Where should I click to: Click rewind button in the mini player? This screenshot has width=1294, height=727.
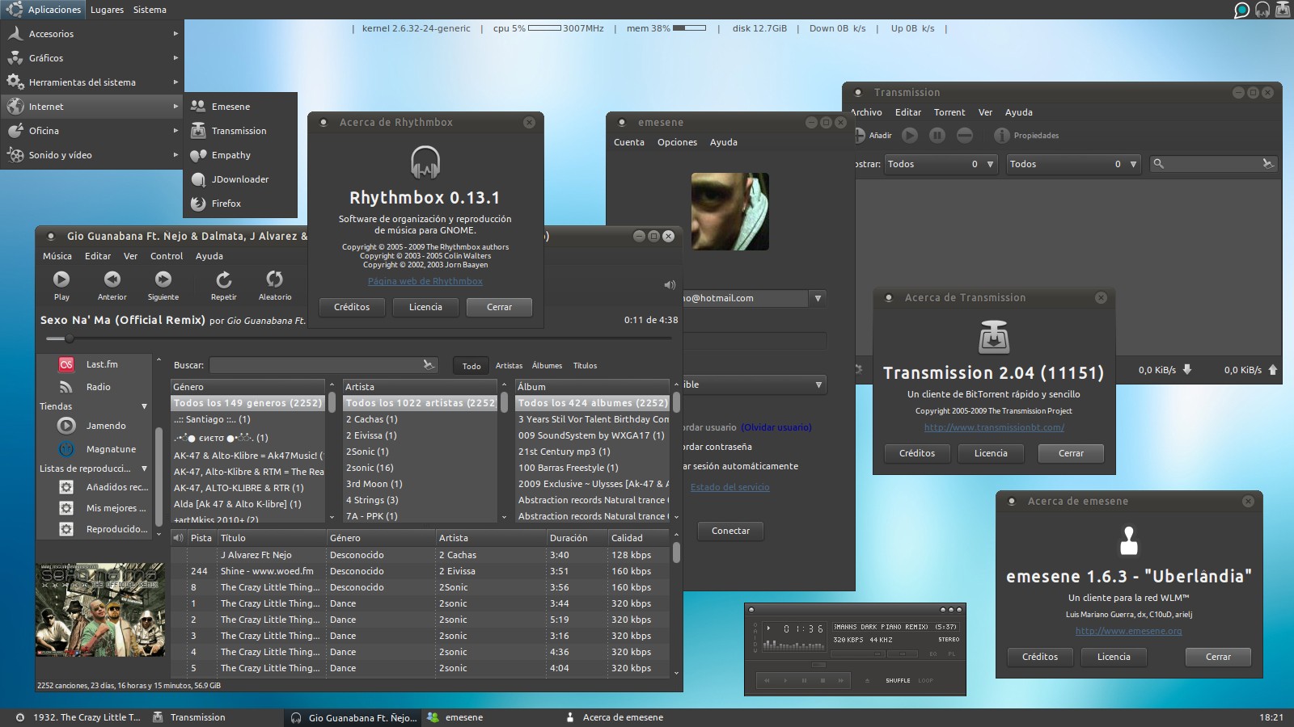pyautogui.click(x=767, y=680)
